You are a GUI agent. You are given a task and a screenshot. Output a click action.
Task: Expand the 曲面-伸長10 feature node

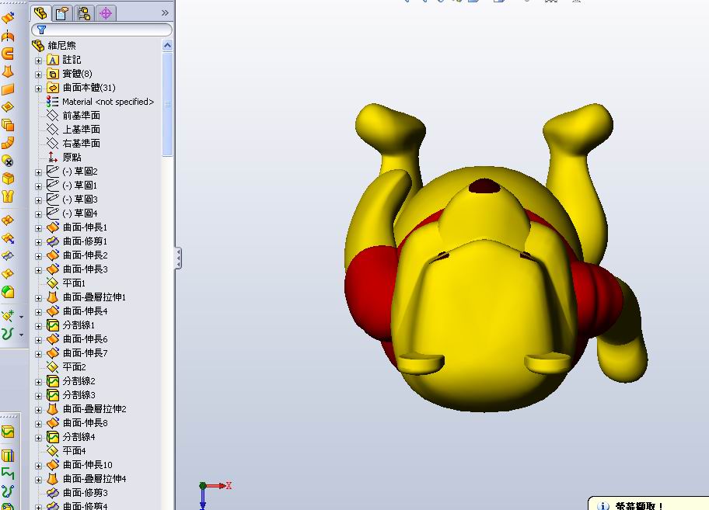point(38,467)
